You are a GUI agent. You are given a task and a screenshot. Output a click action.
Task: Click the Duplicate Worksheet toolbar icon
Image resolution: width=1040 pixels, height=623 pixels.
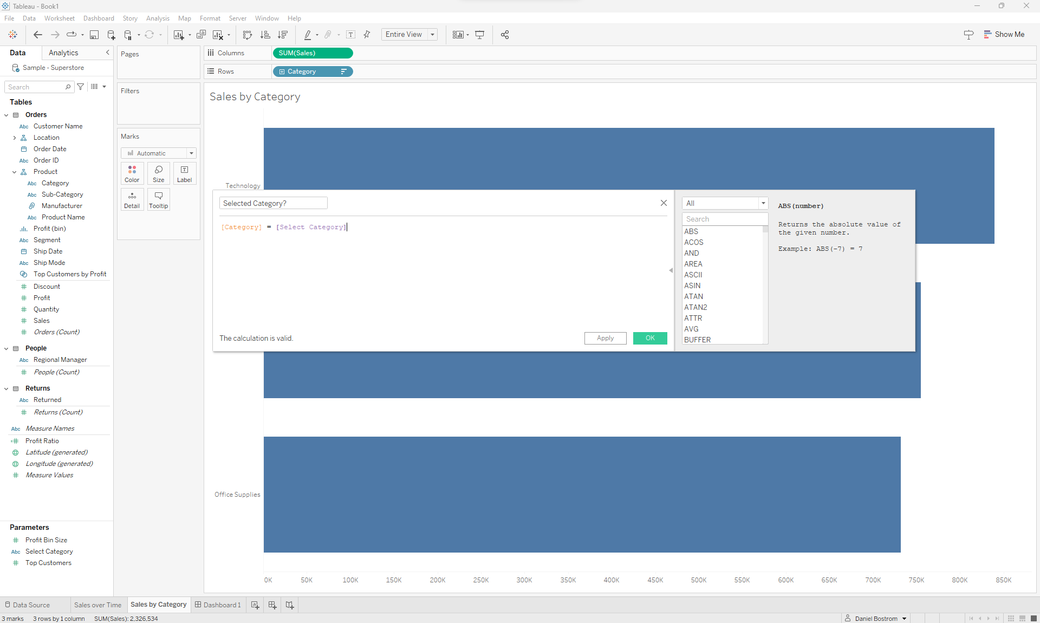pyautogui.click(x=201, y=35)
